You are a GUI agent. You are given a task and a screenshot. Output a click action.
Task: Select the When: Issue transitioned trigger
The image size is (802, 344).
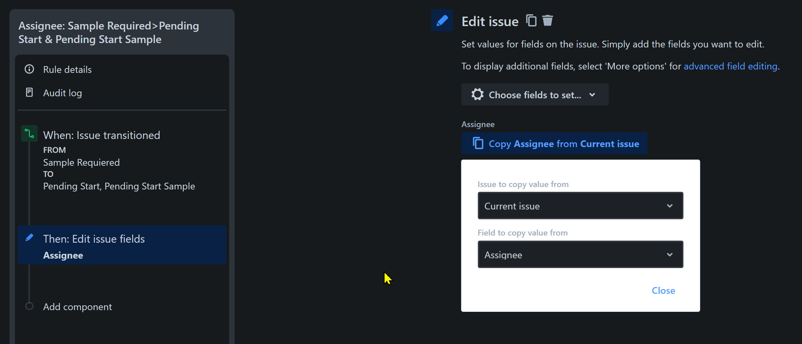tap(102, 135)
